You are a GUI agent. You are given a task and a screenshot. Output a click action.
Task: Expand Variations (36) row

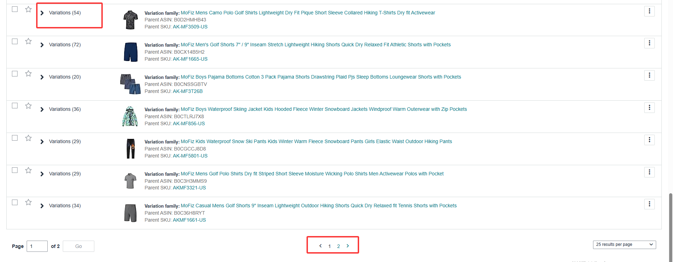click(x=42, y=109)
